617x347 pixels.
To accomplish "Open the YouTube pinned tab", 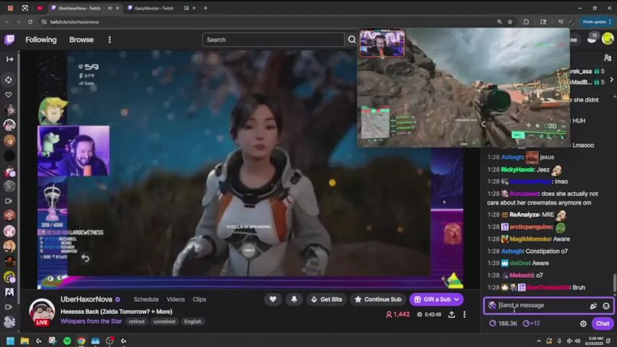I will point(40,8).
